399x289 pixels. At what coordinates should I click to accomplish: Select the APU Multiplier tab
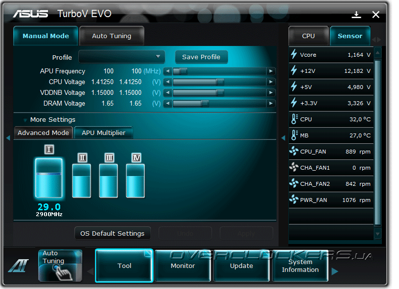click(104, 133)
